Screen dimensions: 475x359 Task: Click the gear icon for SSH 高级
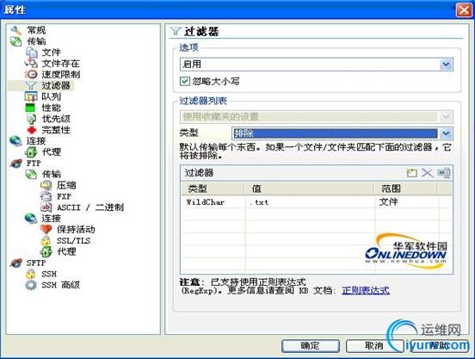click(31, 285)
